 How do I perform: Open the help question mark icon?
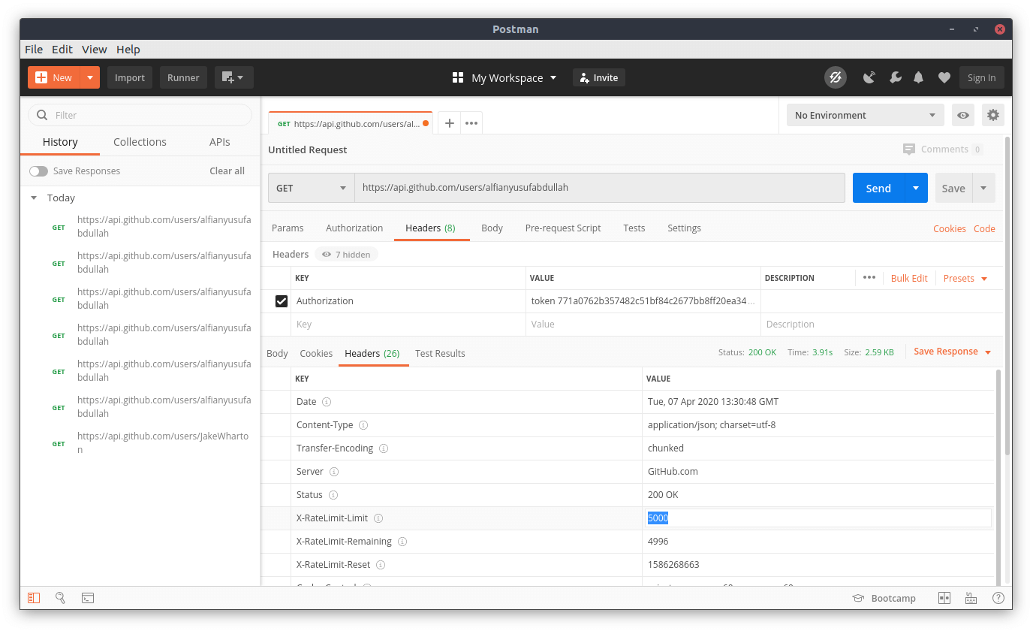(998, 598)
